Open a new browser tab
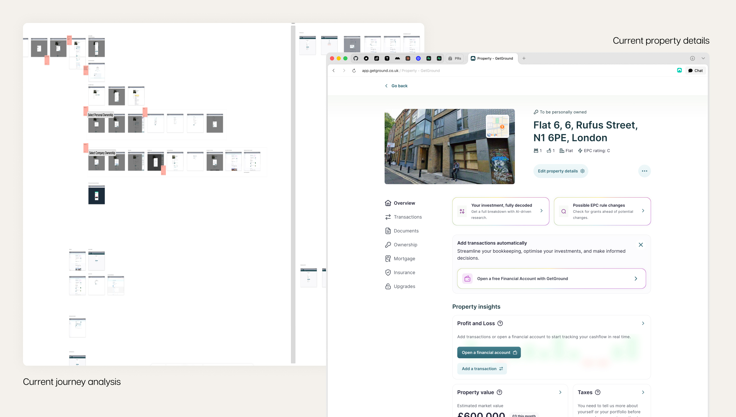The height and width of the screenshot is (417, 736). (524, 58)
